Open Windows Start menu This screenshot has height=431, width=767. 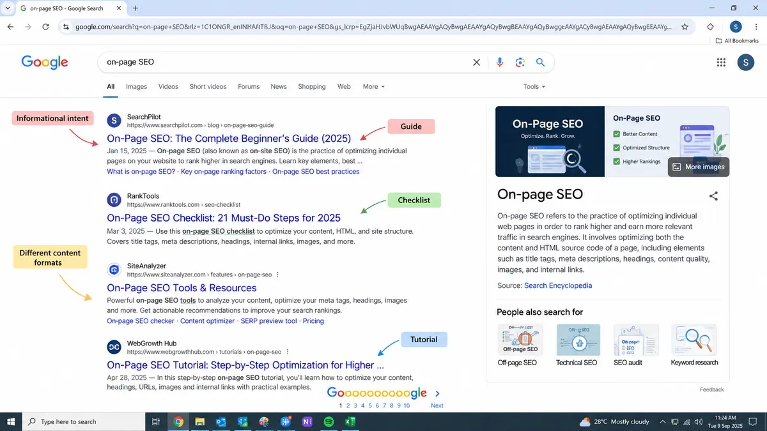tap(11, 421)
